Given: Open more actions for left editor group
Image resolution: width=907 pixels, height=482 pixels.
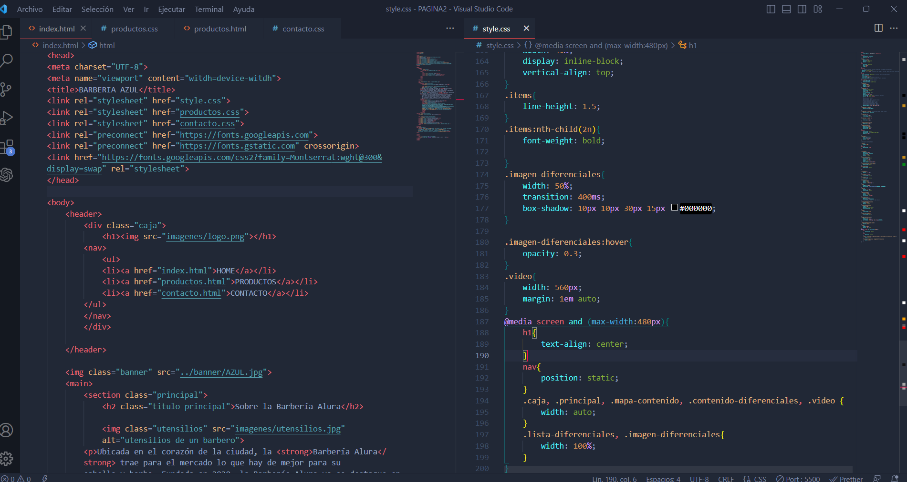Looking at the screenshot, I should click(450, 29).
